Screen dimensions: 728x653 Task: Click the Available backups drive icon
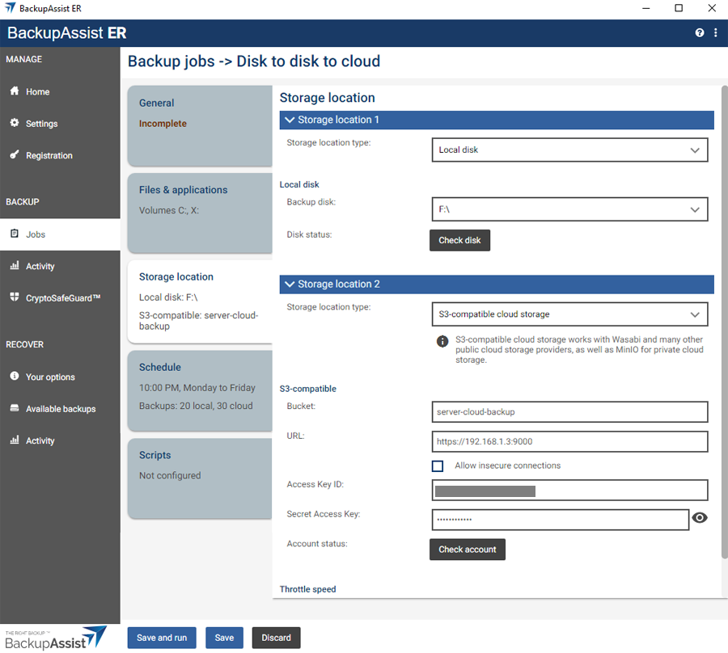(15, 408)
